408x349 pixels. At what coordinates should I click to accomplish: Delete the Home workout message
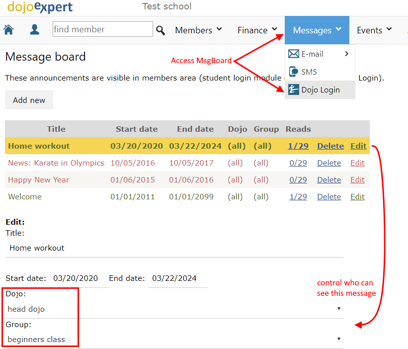tap(330, 146)
